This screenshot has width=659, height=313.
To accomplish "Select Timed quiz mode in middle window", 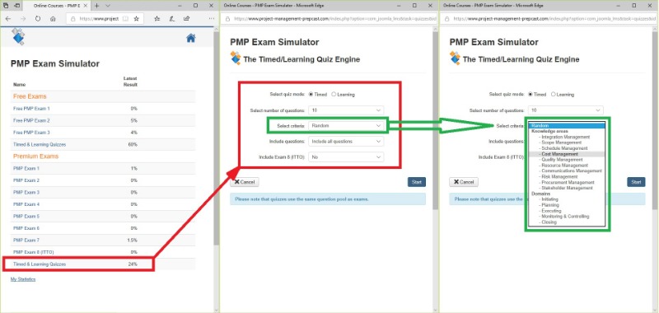I will [311, 95].
